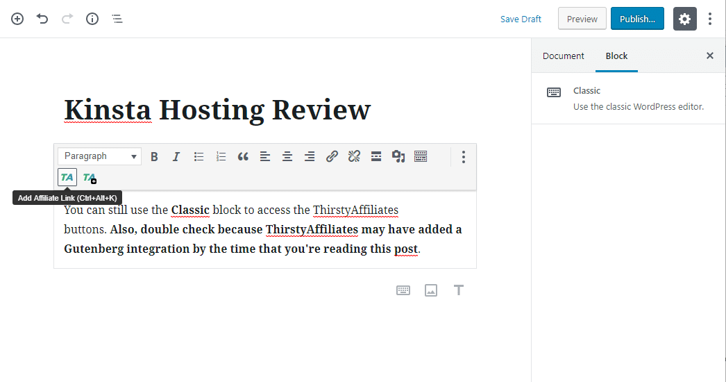
Task: Click the Add Affiliate Link TA icon
Action: click(x=67, y=177)
